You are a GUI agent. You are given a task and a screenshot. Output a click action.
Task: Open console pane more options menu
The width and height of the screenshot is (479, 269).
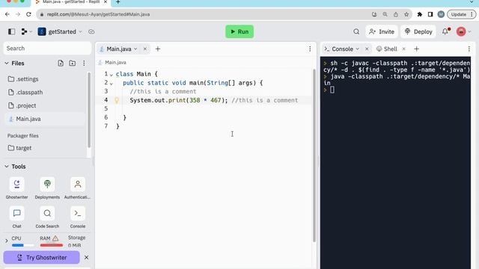tap(469, 49)
